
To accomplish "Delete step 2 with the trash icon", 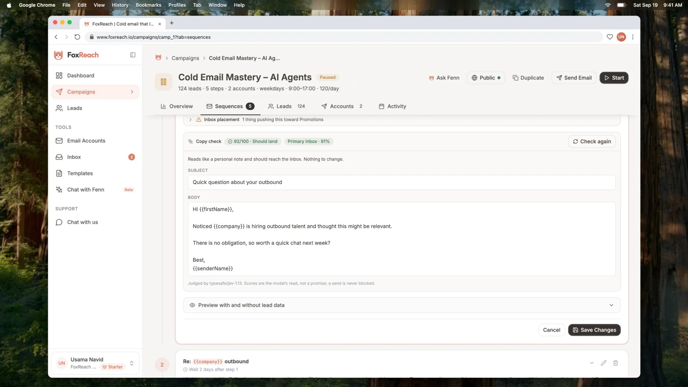I will click(x=615, y=363).
